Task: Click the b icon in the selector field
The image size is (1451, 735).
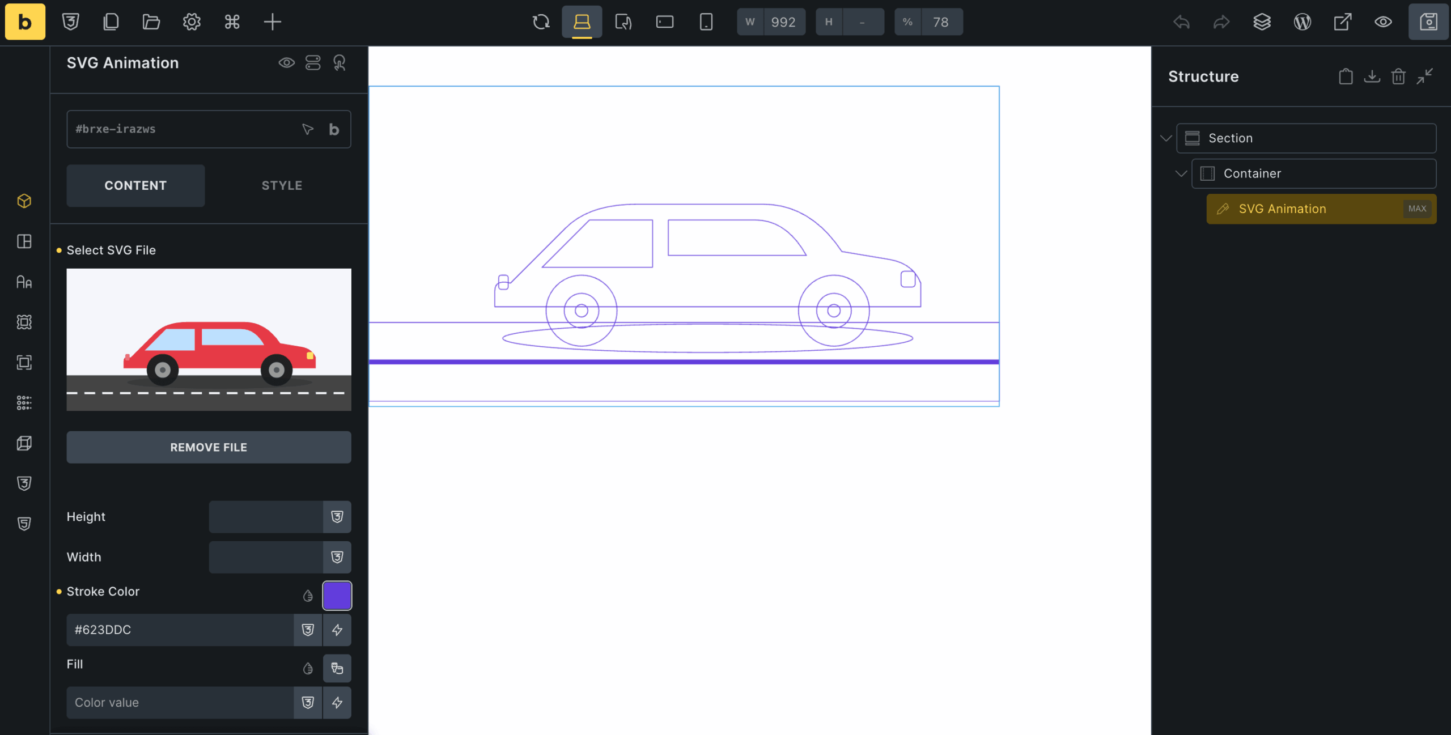Action: point(334,129)
